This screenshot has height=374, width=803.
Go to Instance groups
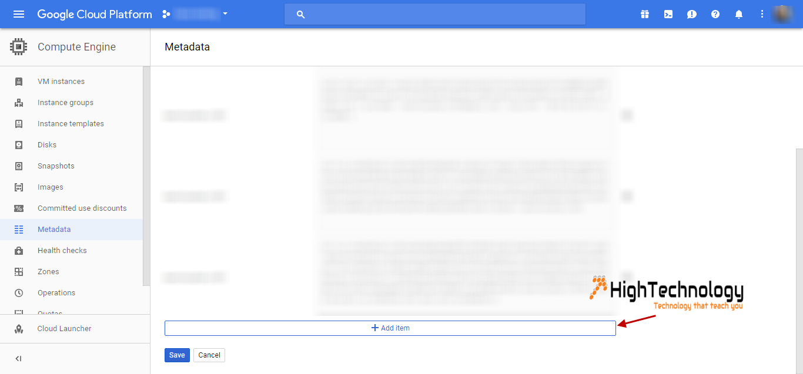pyautogui.click(x=65, y=103)
